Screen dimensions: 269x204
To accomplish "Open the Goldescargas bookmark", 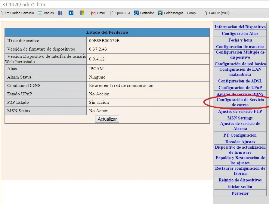I will pos(178,13).
